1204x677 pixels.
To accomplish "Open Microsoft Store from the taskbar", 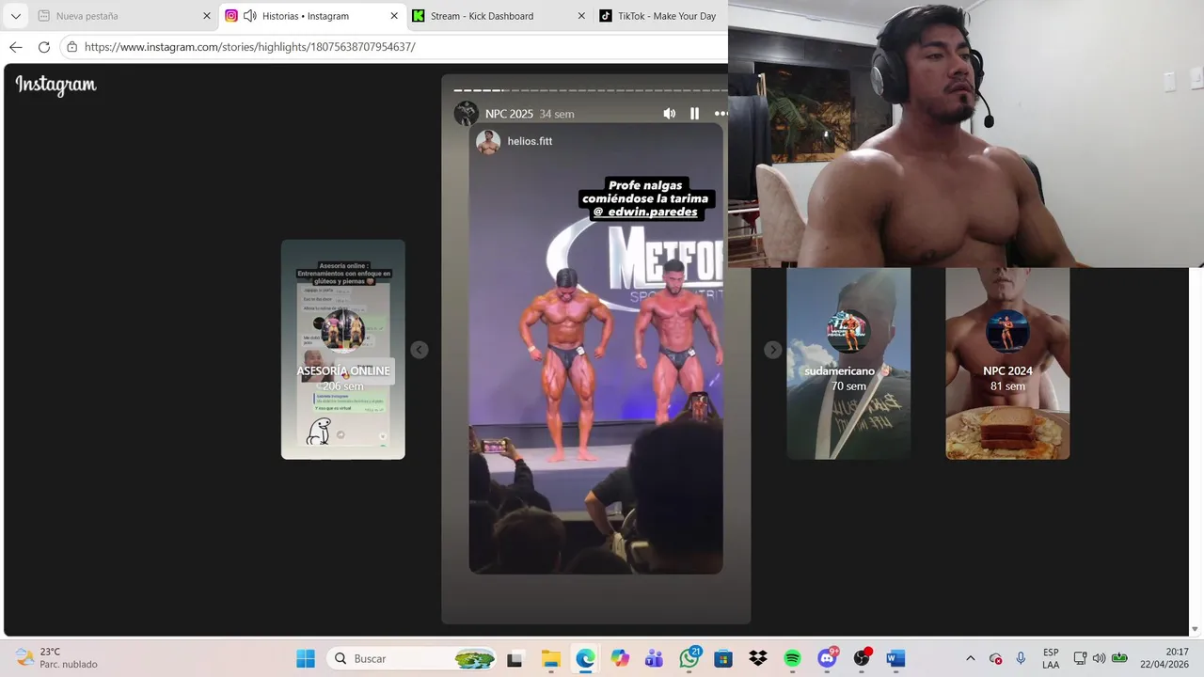I will click(723, 658).
